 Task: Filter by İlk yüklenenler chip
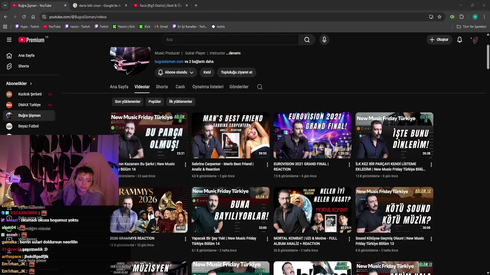[x=181, y=102]
